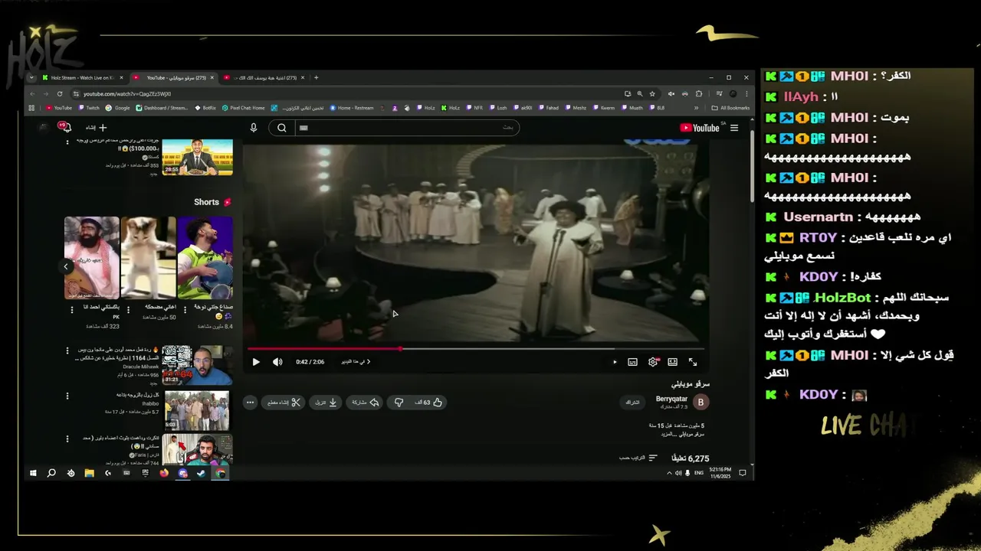Dislike the video
The image size is (981, 551).
pyautogui.click(x=399, y=402)
